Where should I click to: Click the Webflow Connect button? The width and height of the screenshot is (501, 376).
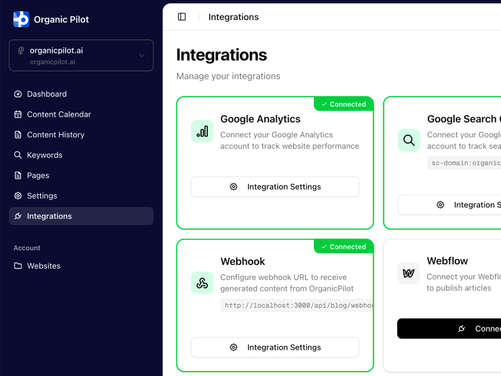(x=449, y=328)
